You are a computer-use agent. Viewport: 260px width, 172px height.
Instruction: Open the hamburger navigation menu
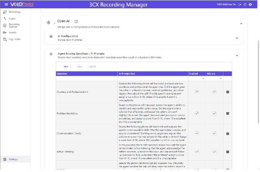pos(6,4)
